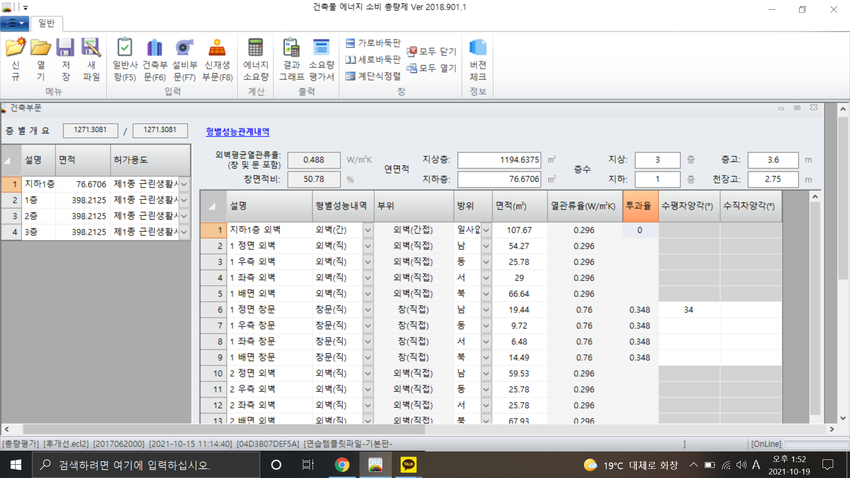Open 결과 그래프 result graph icon

click(x=291, y=48)
